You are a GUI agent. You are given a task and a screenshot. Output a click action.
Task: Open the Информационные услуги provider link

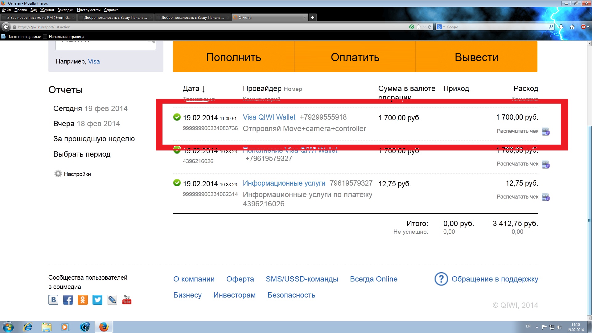click(x=284, y=183)
